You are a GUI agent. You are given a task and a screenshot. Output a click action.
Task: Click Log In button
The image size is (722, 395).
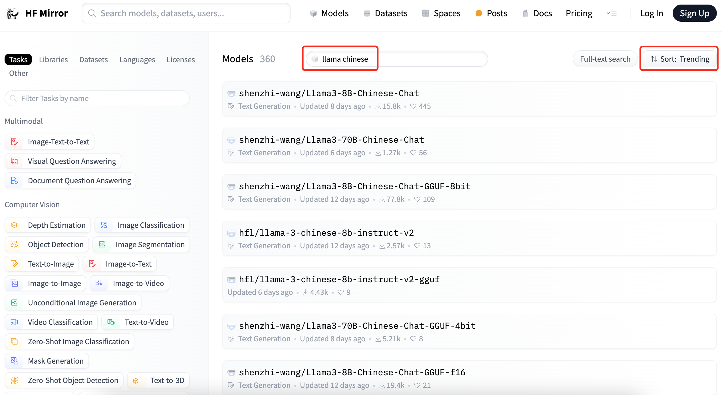click(x=652, y=13)
